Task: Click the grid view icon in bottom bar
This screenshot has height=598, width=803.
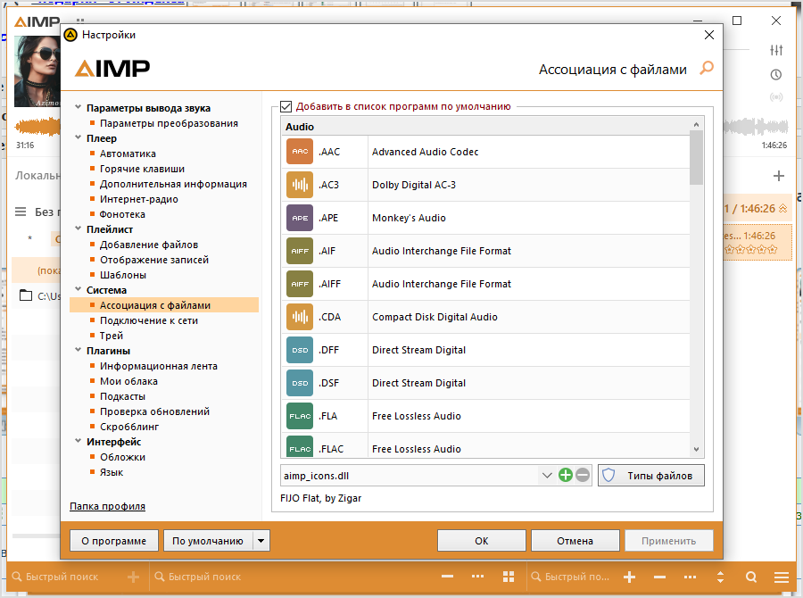Action: coord(509,577)
